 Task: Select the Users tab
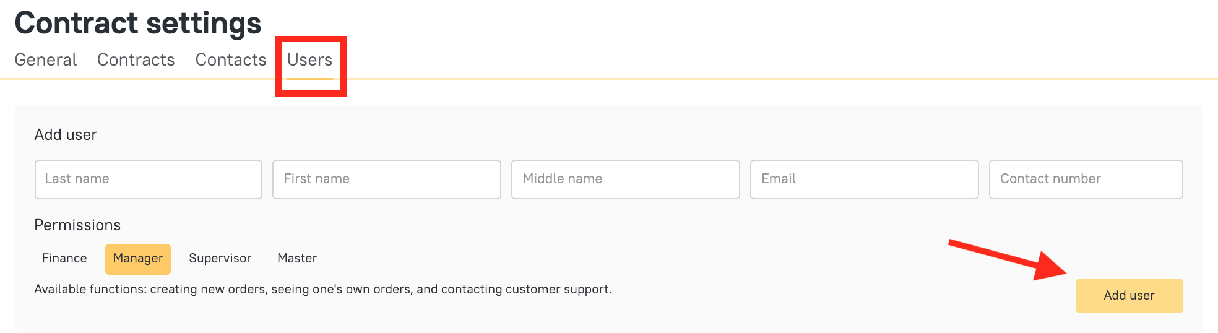(x=309, y=60)
